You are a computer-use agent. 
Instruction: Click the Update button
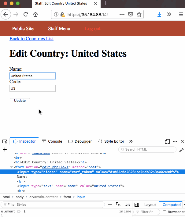20,101
